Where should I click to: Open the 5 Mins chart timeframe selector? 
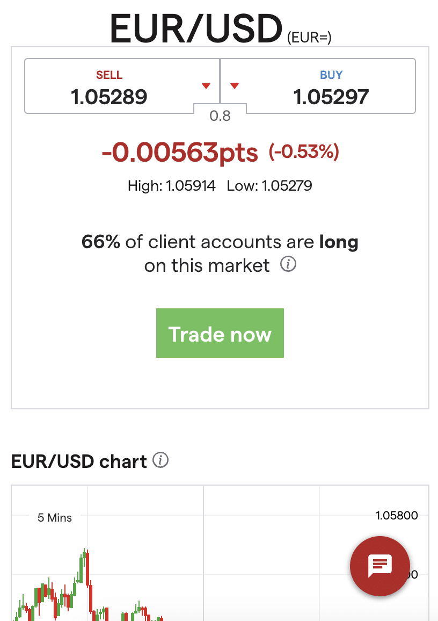55,518
